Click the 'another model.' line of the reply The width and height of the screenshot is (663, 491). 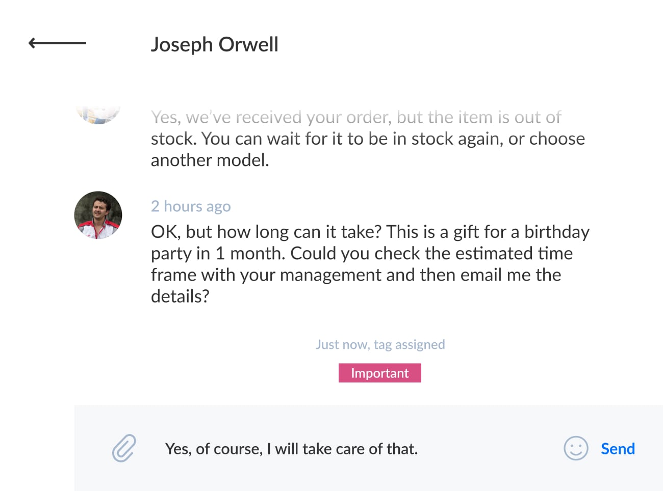pos(210,160)
